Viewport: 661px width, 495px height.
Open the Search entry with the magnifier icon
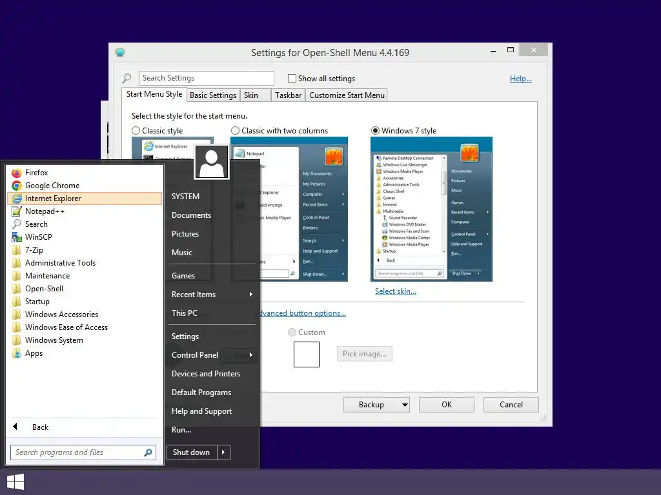click(x=85, y=224)
